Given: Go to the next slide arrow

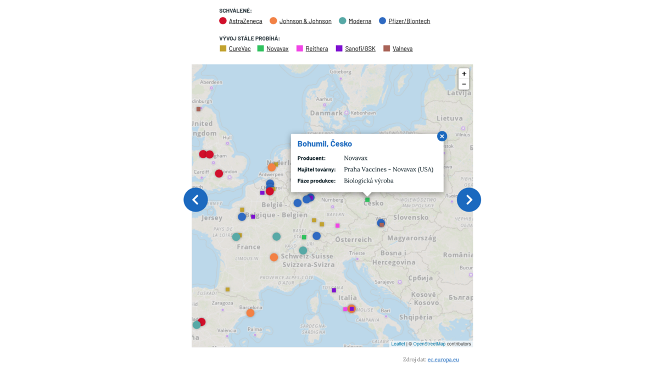Looking at the screenshot, I should (468, 200).
